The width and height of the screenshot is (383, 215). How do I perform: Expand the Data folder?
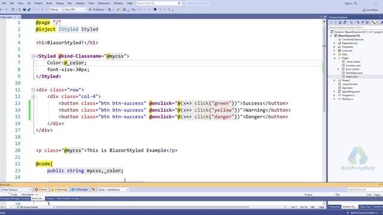(x=335, y=54)
